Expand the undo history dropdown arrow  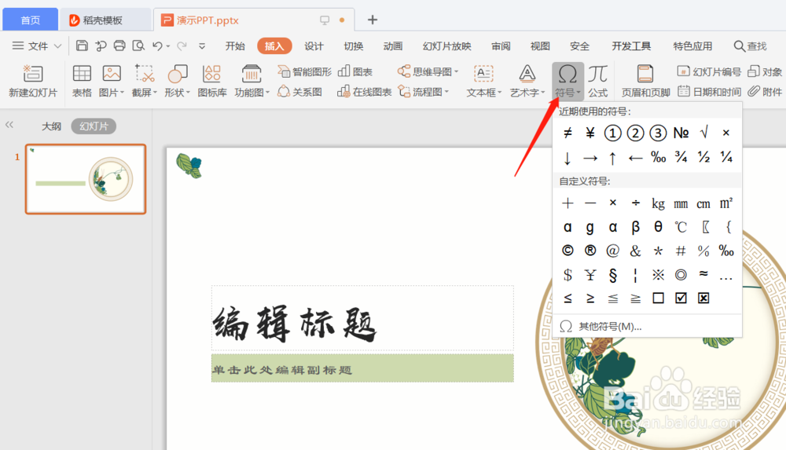coord(168,46)
